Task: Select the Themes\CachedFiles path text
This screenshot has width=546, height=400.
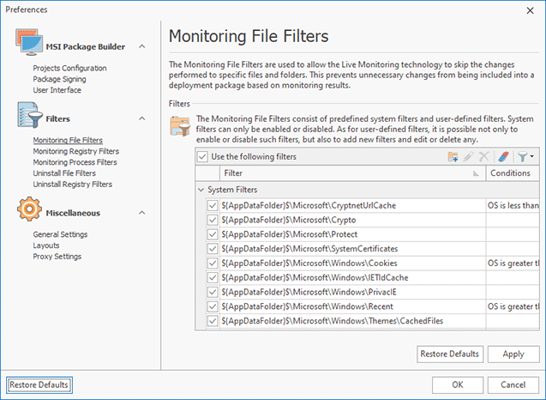Action: pyautogui.click(x=333, y=321)
